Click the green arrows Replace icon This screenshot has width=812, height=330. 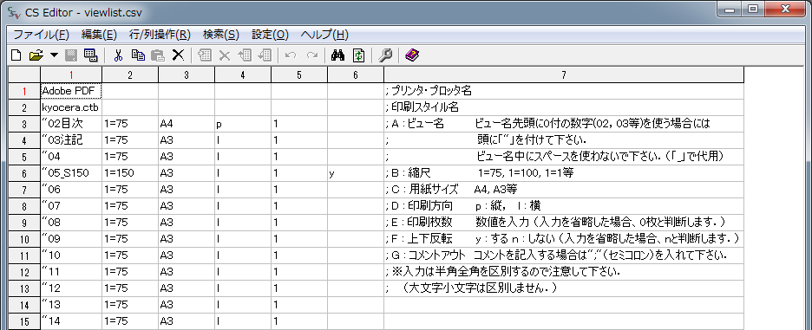[359, 55]
